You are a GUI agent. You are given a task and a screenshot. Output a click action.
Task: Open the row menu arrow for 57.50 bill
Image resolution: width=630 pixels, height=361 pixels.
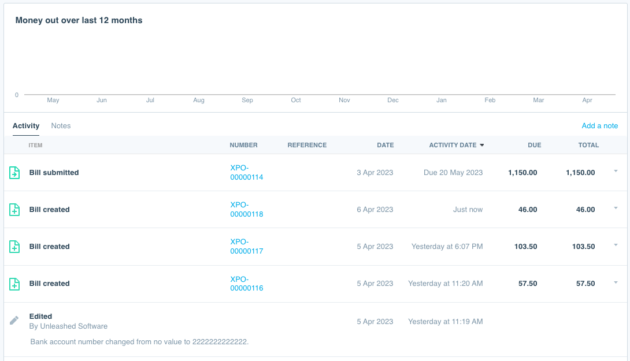click(x=616, y=282)
